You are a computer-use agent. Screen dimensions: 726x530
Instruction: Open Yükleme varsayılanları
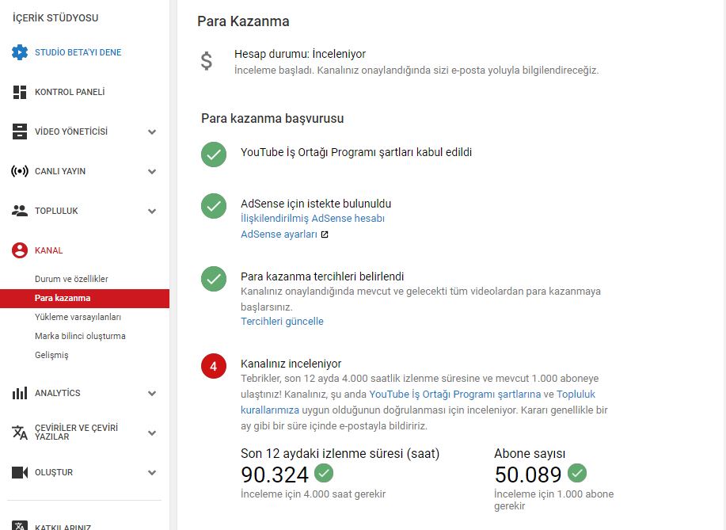point(78,317)
